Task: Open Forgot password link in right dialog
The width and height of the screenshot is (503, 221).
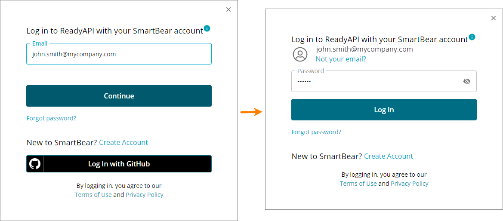Action: 316,132
